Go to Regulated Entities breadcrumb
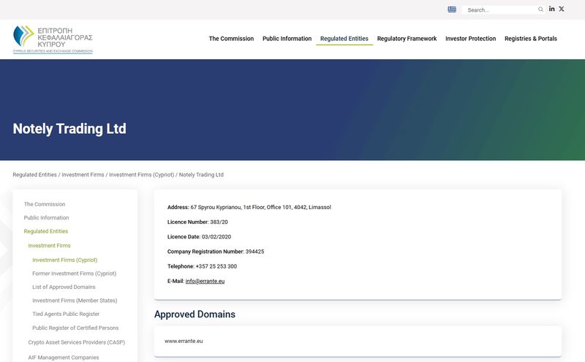Image resolution: width=585 pixels, height=362 pixels. pos(34,175)
